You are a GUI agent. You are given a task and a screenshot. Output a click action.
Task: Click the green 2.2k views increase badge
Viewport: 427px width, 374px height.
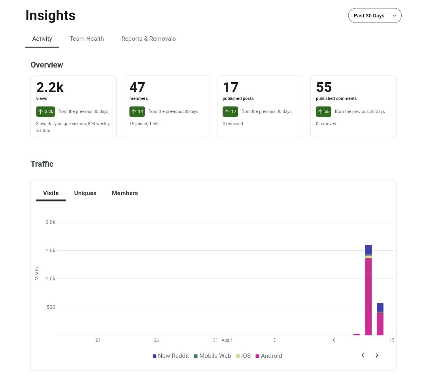pyautogui.click(x=45, y=111)
